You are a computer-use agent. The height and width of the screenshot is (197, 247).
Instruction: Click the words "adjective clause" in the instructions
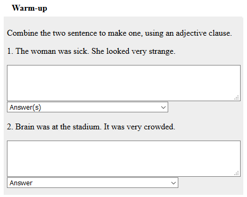203,33
